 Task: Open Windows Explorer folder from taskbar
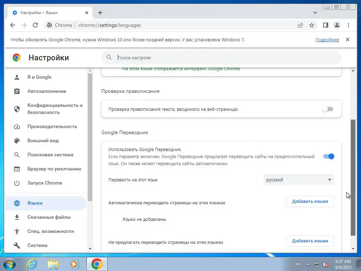pos(53,264)
